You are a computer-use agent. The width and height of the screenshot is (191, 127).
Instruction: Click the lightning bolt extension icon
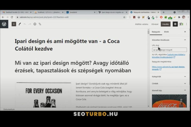175,17
